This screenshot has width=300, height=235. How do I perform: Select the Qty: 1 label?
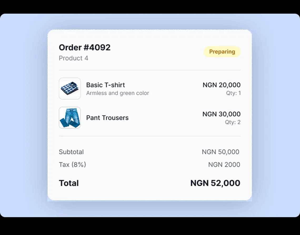pos(233,93)
